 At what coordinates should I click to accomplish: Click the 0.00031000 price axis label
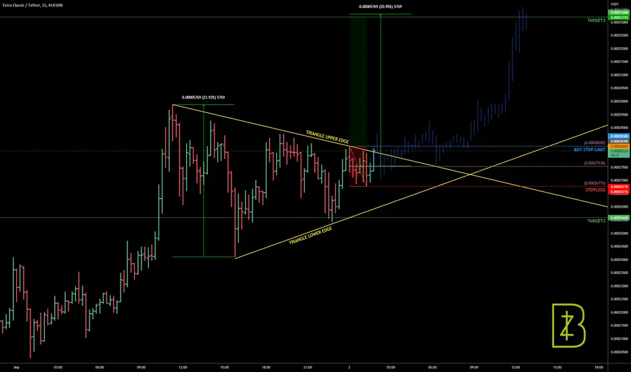619,75
